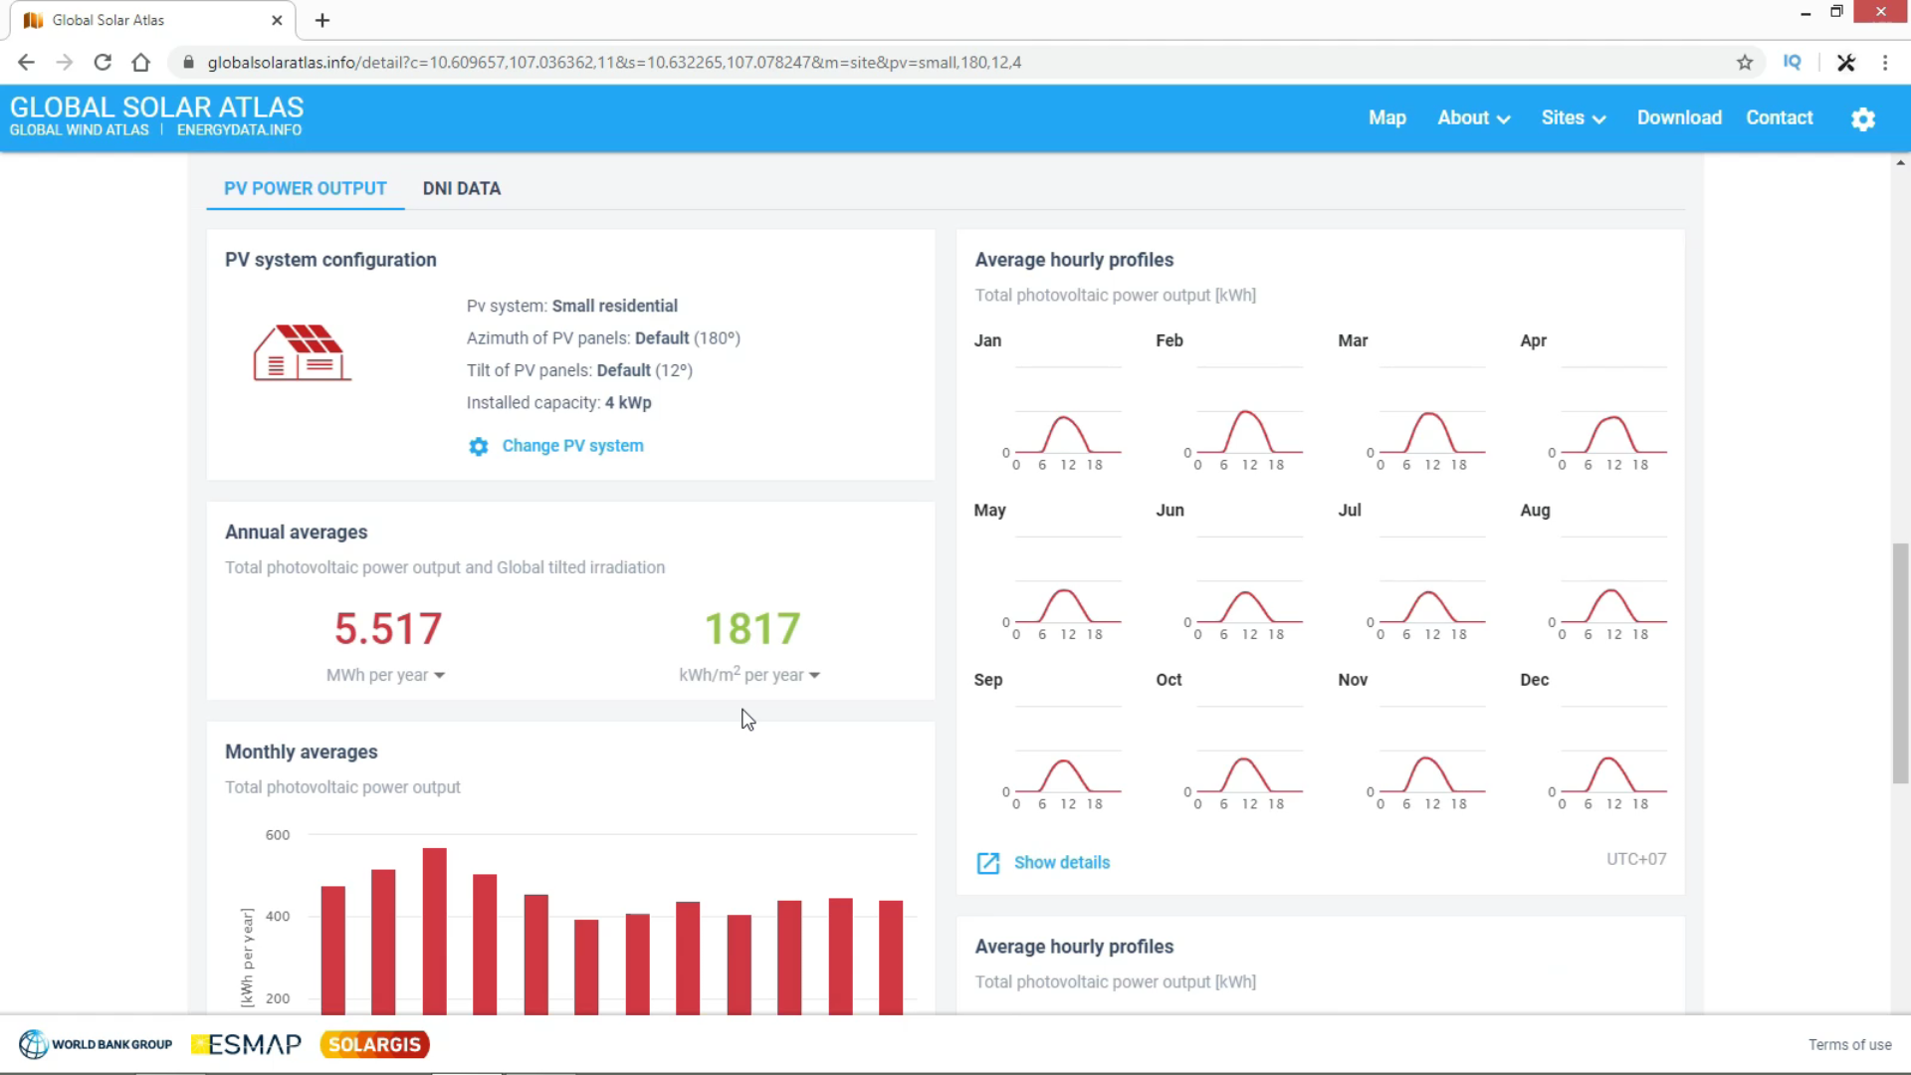Viewport: 1911px width, 1075px height.
Task: Expand the About dropdown menu
Action: click(1473, 118)
